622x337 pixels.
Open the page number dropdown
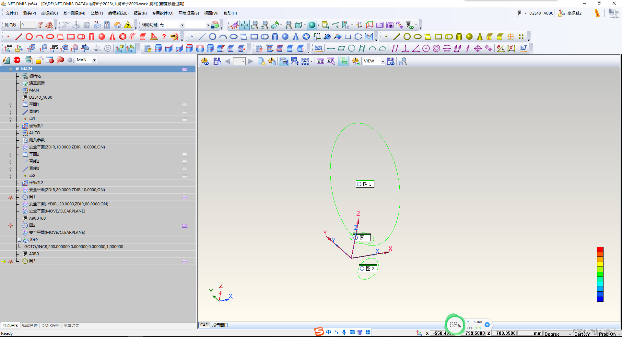[x=243, y=61]
